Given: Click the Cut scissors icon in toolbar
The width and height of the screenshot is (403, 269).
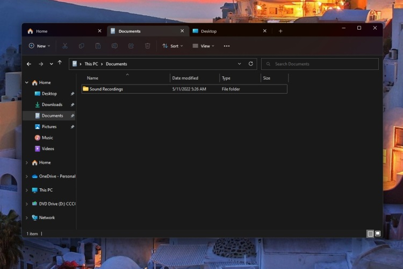Looking at the screenshot, I should pyautogui.click(x=65, y=46).
